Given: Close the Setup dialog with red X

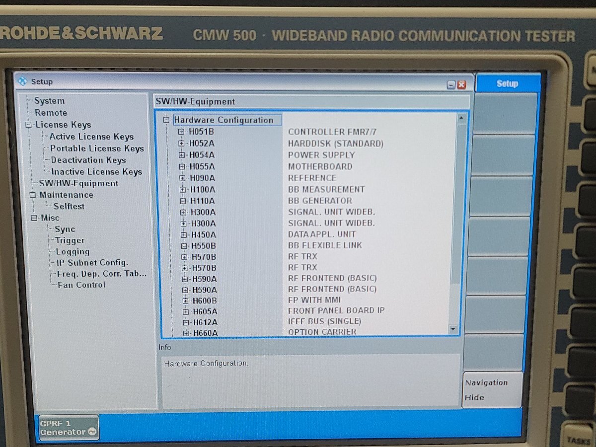Looking at the screenshot, I should tap(462, 85).
